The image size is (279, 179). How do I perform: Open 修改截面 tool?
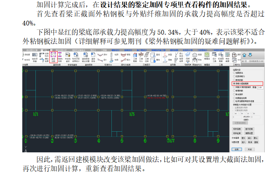coord(227,57)
